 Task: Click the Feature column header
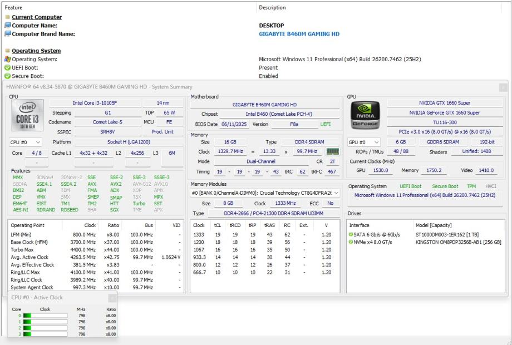[x=14, y=7]
